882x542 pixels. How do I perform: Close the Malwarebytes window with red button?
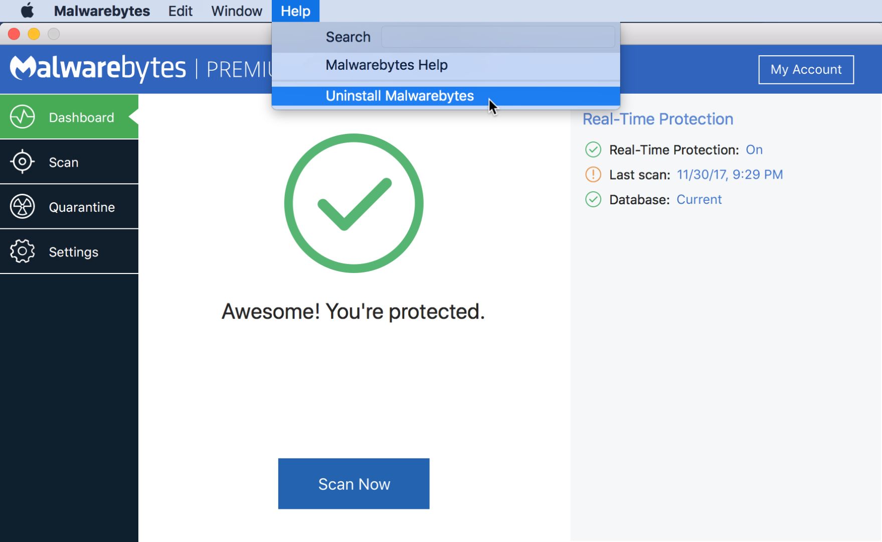coord(14,34)
